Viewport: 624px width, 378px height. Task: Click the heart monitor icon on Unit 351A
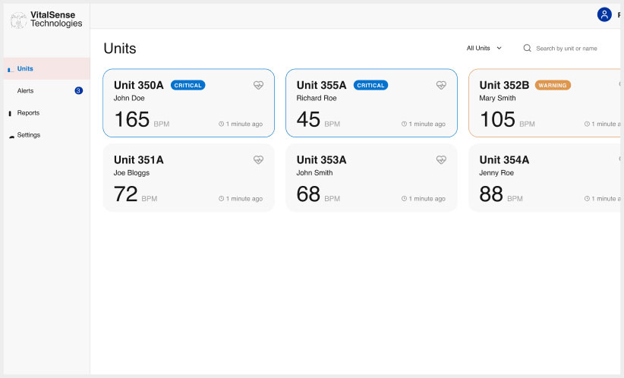click(258, 160)
